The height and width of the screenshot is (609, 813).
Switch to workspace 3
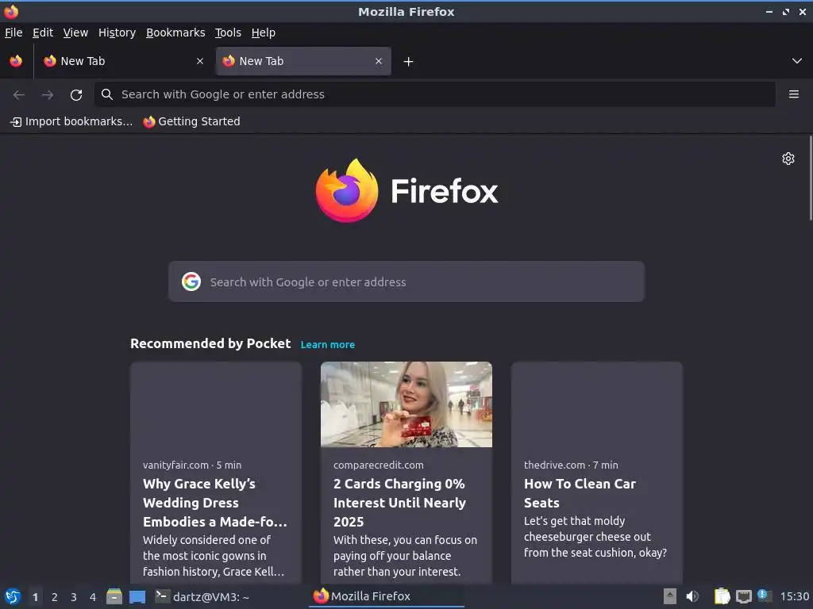pos(74,597)
